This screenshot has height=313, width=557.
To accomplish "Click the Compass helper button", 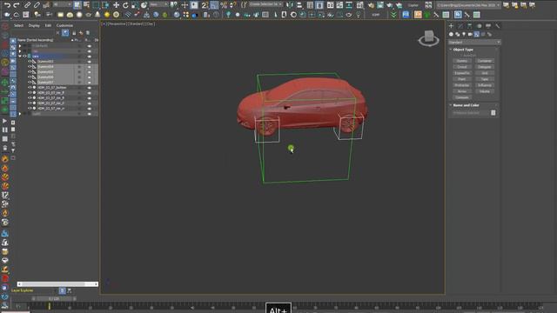I will pos(462,97).
